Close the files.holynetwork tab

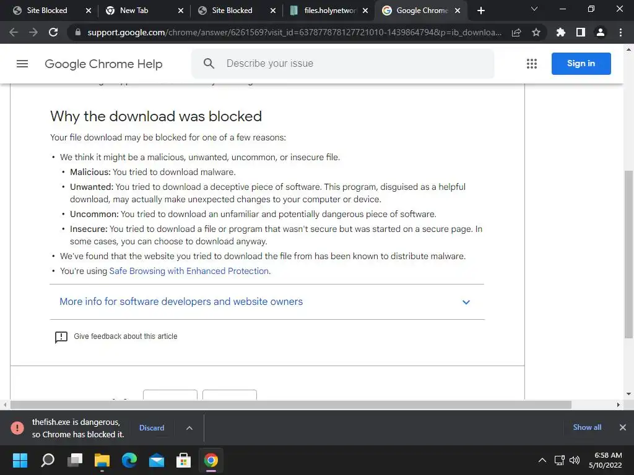(365, 11)
